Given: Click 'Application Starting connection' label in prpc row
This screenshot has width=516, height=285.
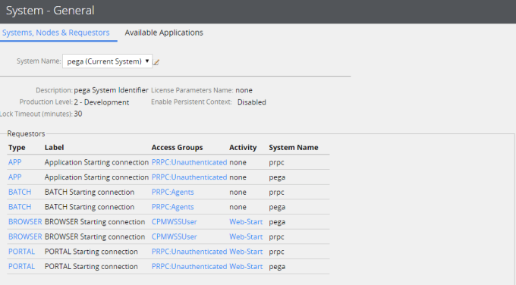Looking at the screenshot, I should point(97,162).
